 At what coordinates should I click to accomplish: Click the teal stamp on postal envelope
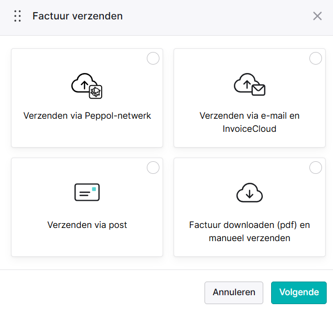pos(94,189)
